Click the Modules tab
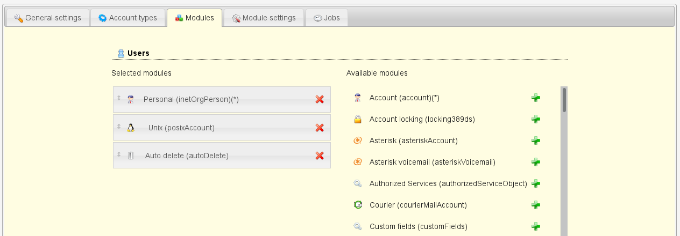Viewport: 680px width, 236px height. click(194, 18)
